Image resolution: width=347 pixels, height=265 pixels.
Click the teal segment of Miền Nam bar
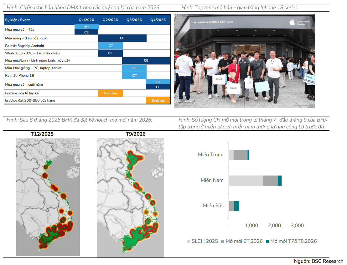[280, 181]
